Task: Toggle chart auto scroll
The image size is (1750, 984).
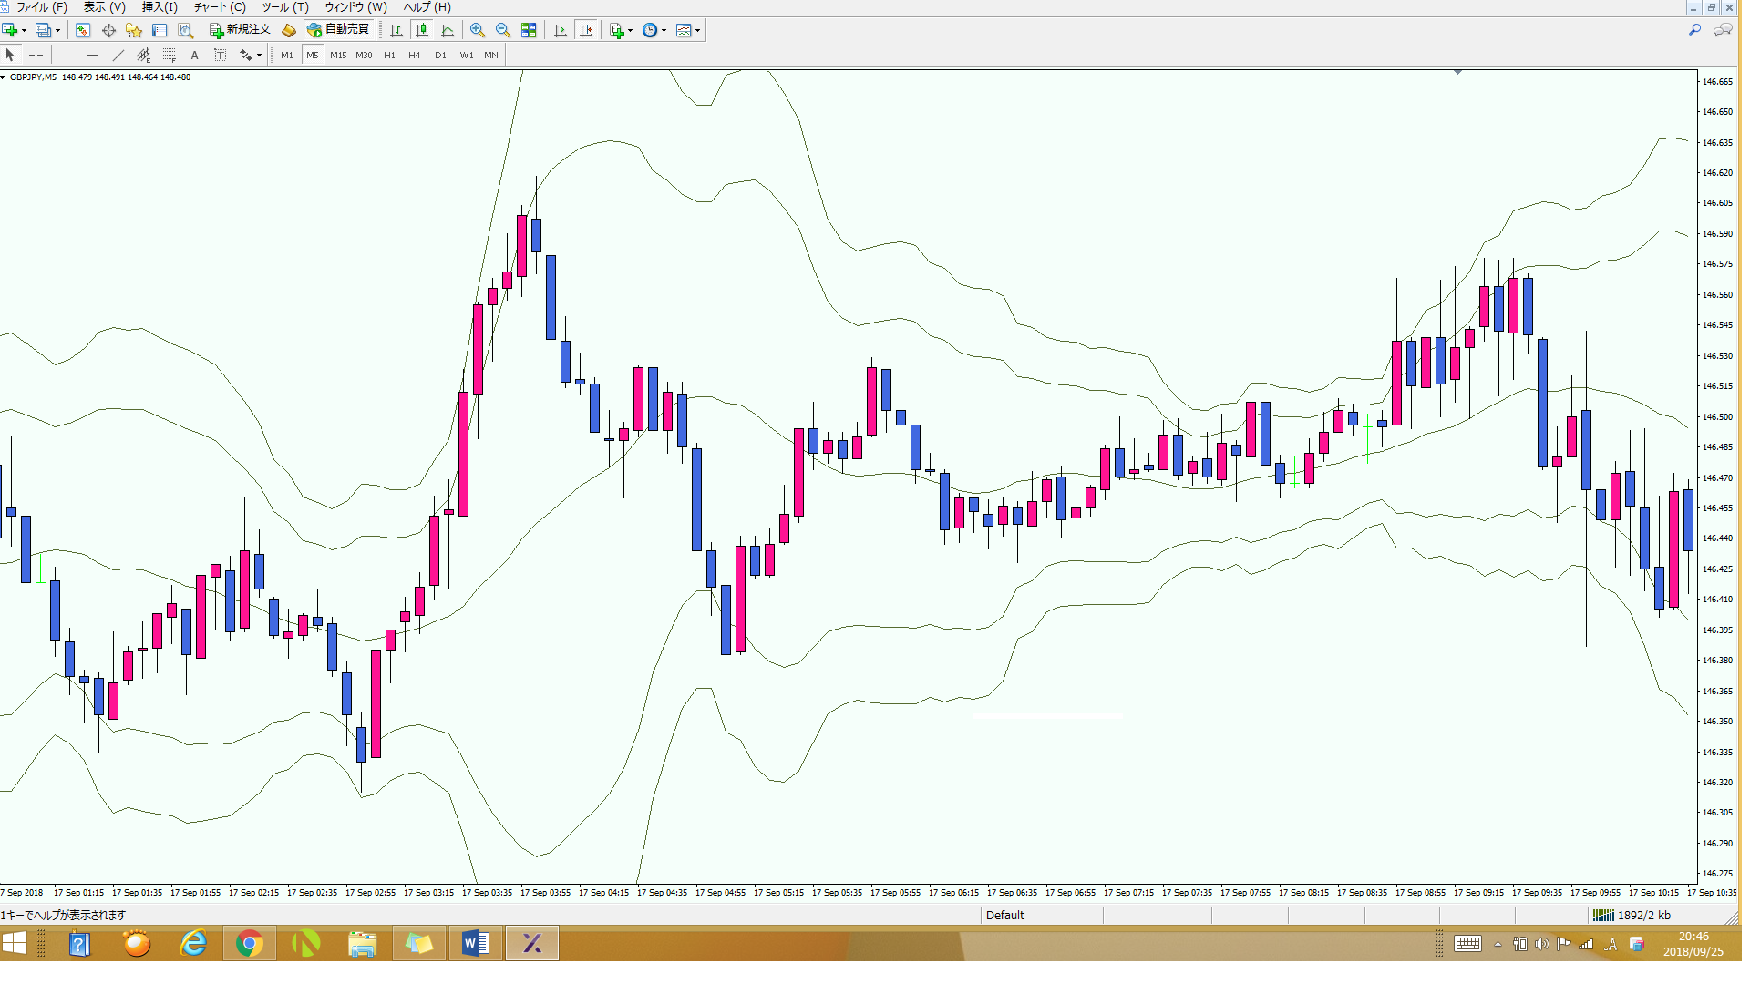Action: [561, 30]
